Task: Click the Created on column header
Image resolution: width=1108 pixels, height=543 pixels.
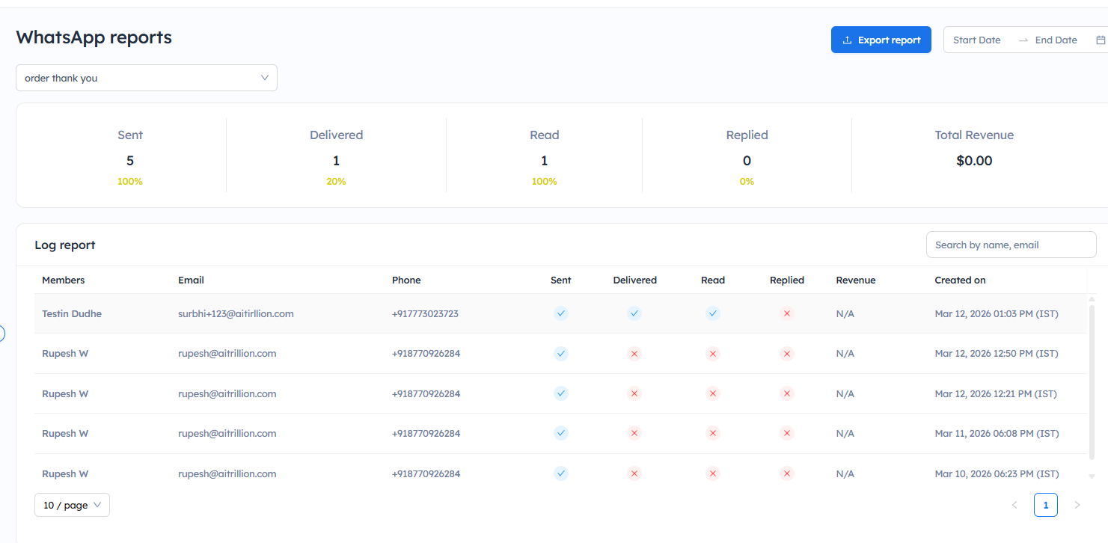Action: [960, 280]
